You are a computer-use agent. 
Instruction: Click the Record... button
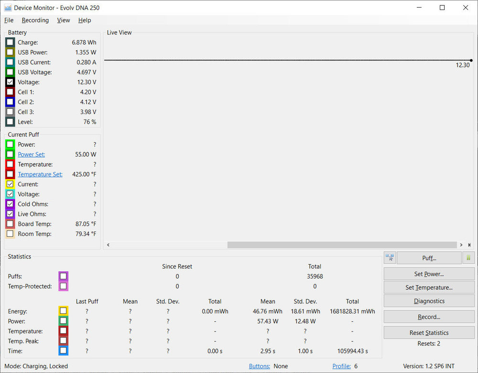(429, 317)
